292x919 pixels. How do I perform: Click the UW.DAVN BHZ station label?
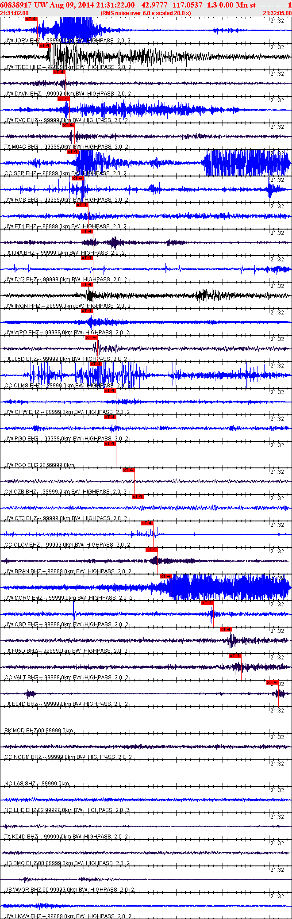(x=23, y=94)
